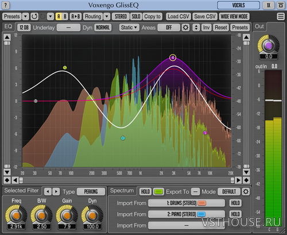287x235 pixels.
Task: Open Spectrum mode settings gear
Action: click(246, 191)
